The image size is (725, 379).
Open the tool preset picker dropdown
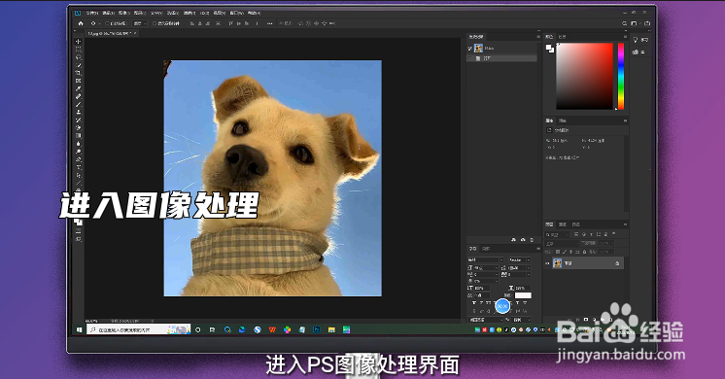(95, 23)
